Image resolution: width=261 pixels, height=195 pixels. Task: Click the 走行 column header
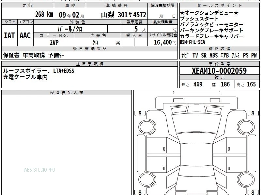(x=28, y=6)
